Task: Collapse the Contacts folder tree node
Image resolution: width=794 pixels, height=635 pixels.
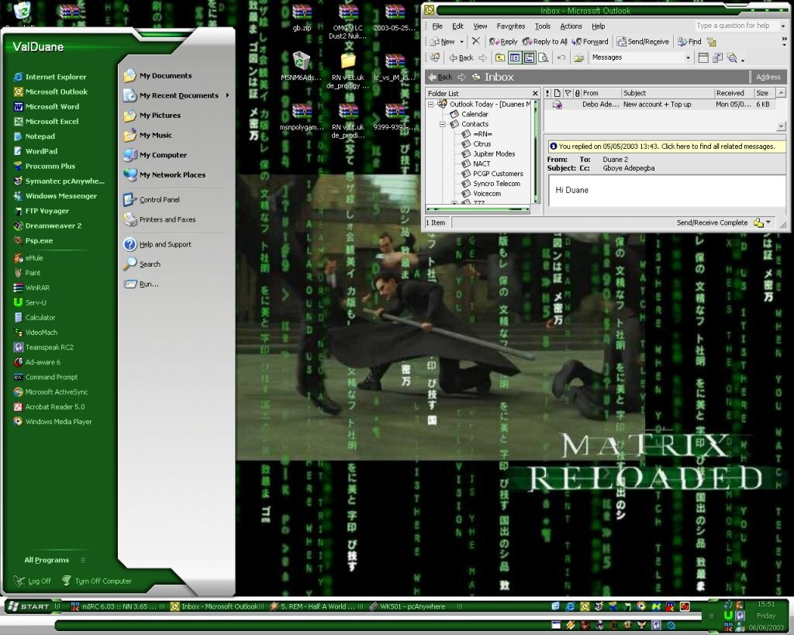Action: 442,124
